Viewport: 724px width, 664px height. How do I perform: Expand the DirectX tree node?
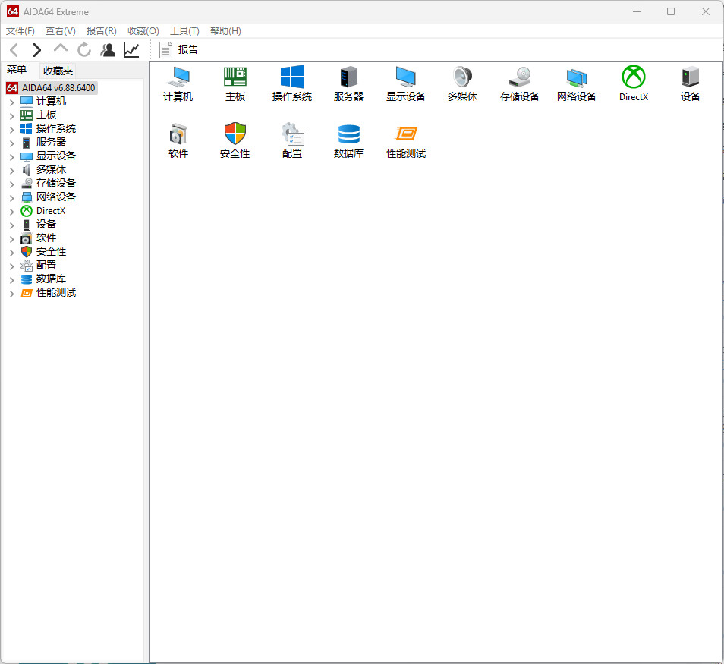point(12,212)
